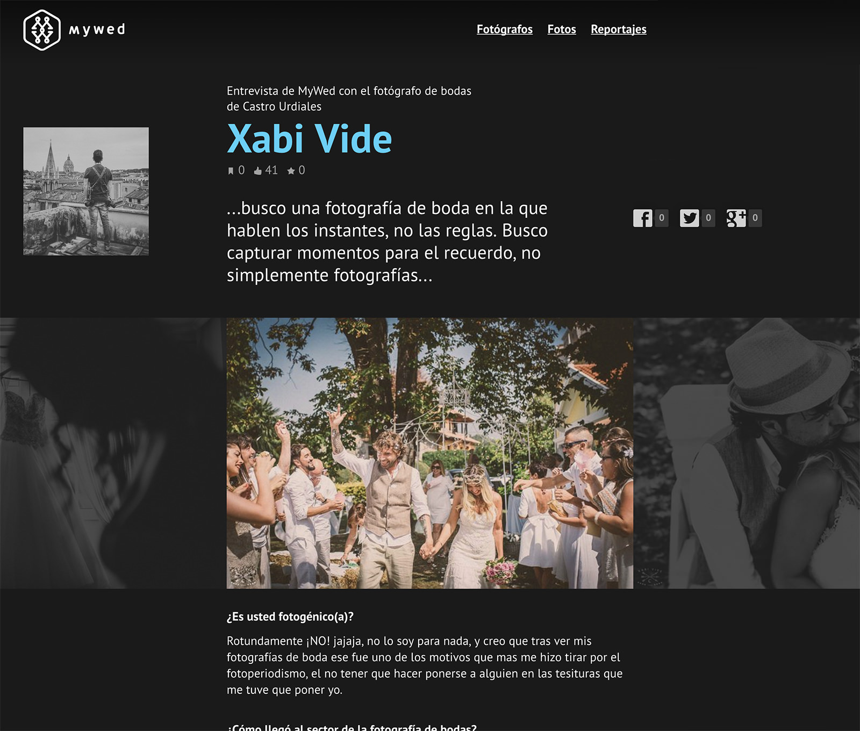The height and width of the screenshot is (731, 860).
Task: Show the dimmed next photo with hat man
Action: coord(747,453)
